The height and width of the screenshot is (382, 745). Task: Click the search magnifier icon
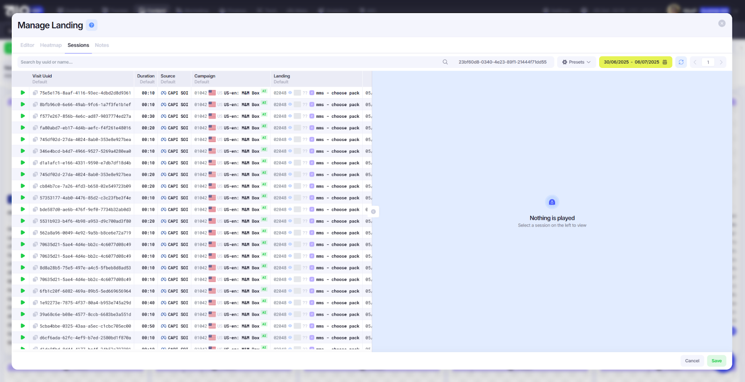click(445, 62)
